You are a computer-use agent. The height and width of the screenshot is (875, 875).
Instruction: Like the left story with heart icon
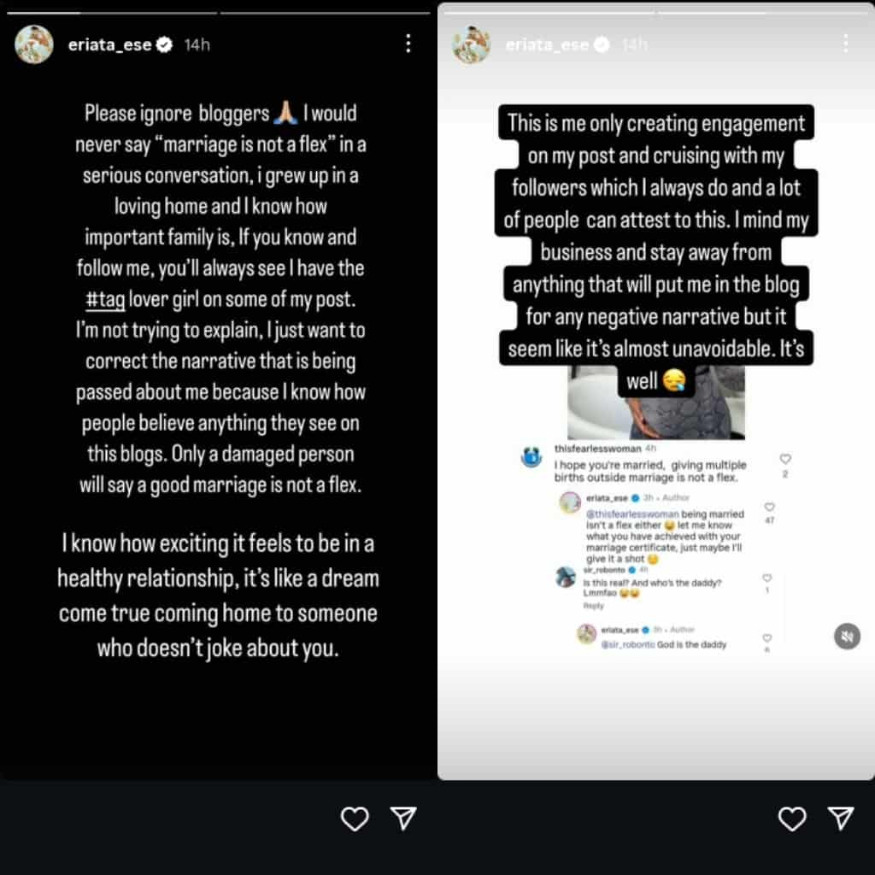(x=355, y=819)
